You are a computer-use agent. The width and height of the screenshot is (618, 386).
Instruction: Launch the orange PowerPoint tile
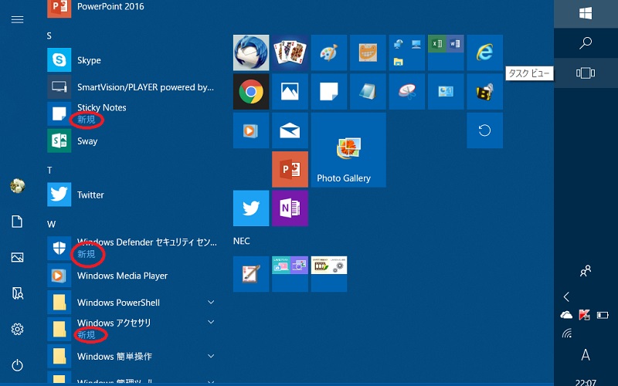[290, 169]
